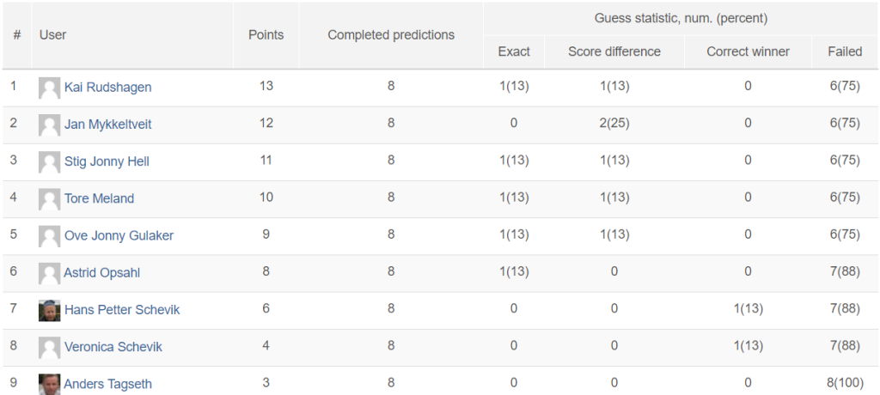
Task: Open Jan Mykkeltveit's user page
Action: 107,124
